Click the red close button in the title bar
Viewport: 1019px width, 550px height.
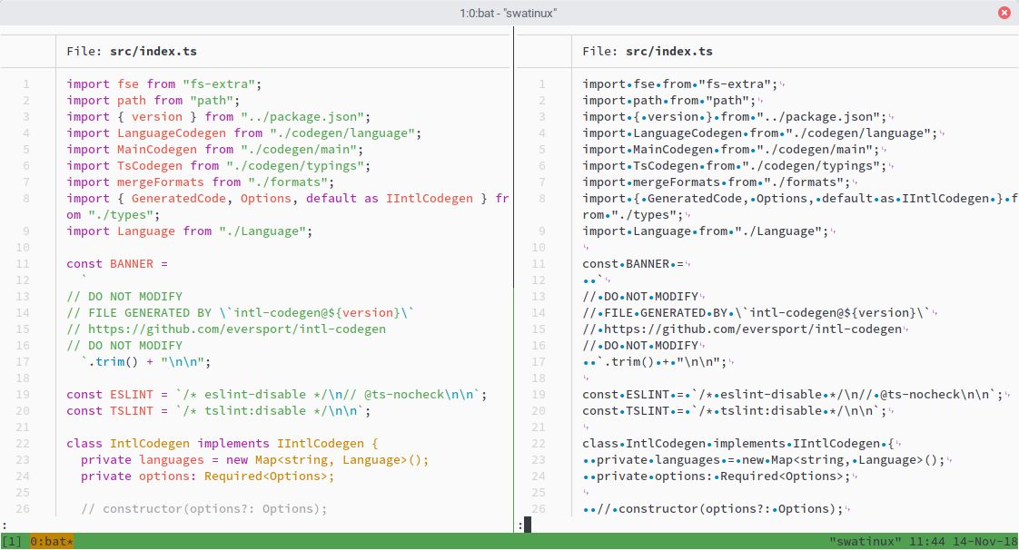1004,12
